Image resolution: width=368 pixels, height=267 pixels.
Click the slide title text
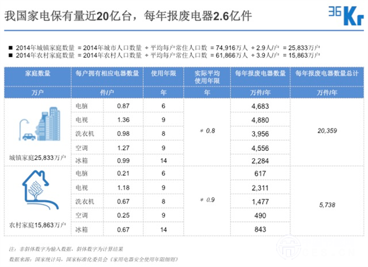(x=128, y=16)
